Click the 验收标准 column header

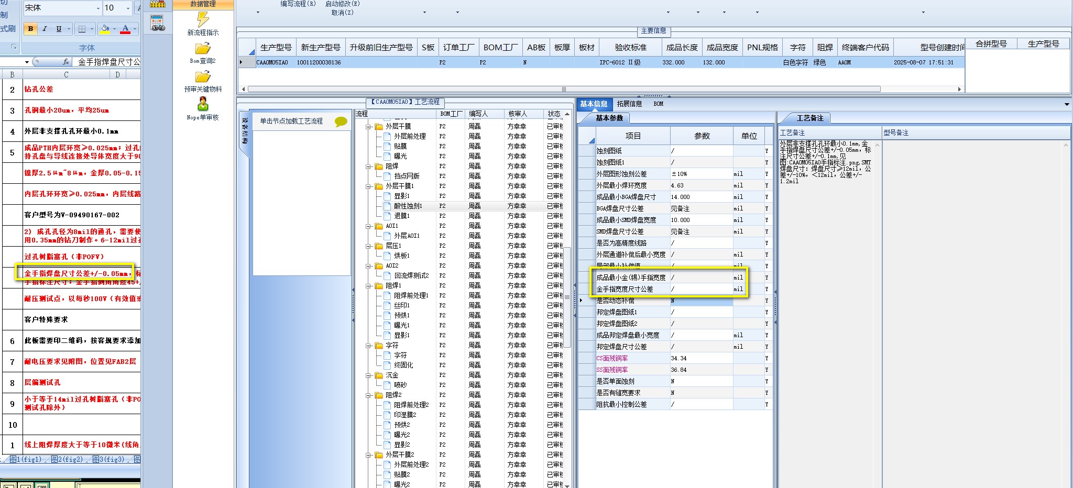[630, 47]
